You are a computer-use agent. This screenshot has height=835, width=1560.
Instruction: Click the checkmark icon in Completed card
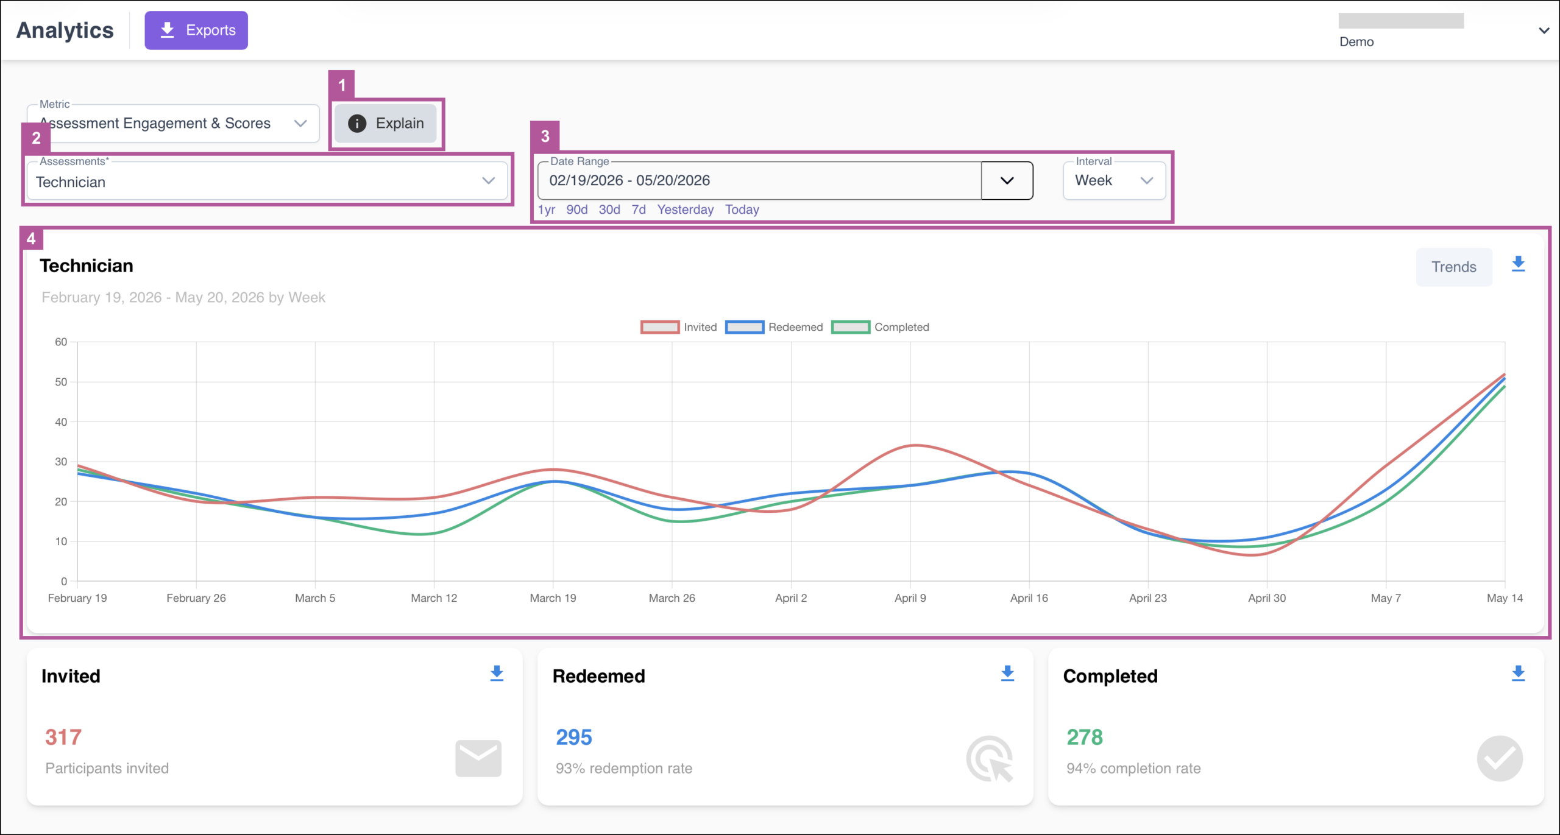[1500, 758]
